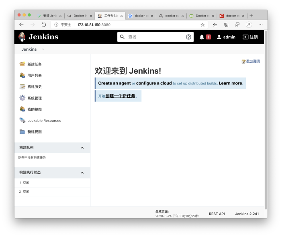Click the search magnifier icon
The height and width of the screenshot is (237, 282).
pos(122,37)
